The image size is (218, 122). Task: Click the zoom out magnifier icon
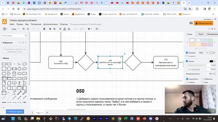tap(28, 29)
